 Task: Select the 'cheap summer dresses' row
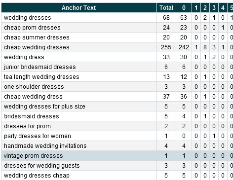point(117,37)
